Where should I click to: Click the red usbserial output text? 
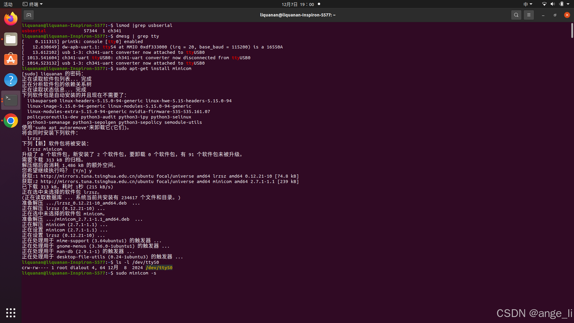[x=34, y=31]
